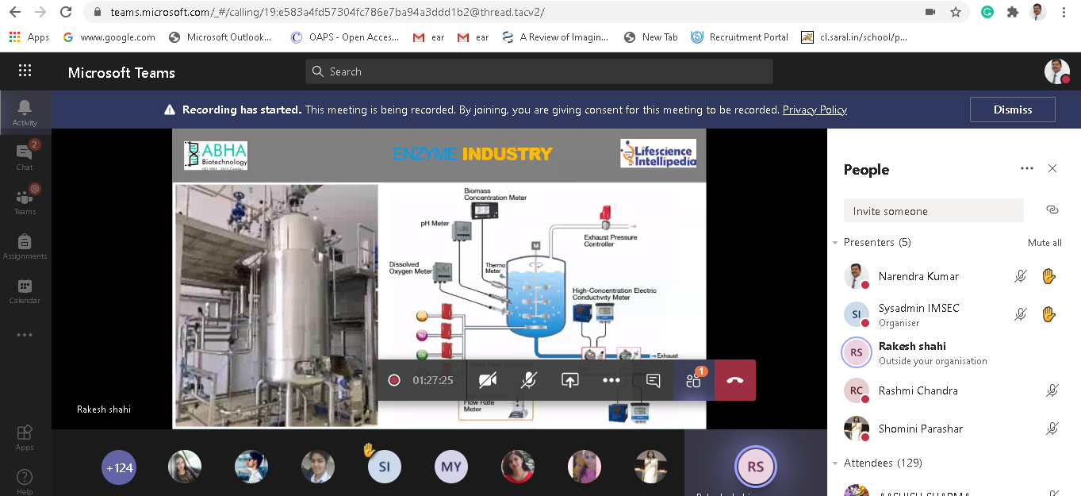Image resolution: width=1081 pixels, height=496 pixels.
Task: Open more actions in call toolbar
Action: click(x=611, y=380)
